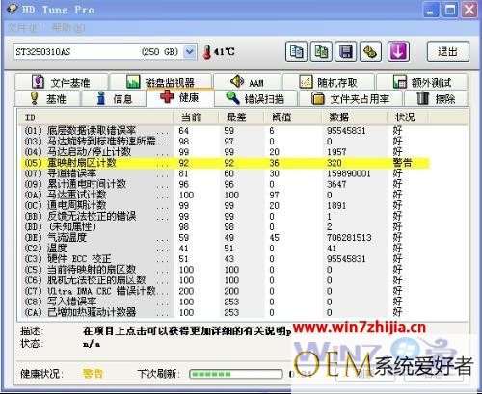Click the copy screenshot to clipboard icon
This screenshot has width=482, height=394.
[x=321, y=51]
